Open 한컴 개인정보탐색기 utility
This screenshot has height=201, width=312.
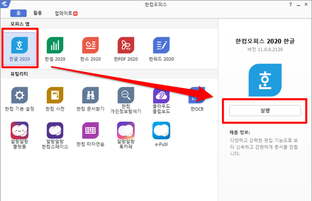click(x=126, y=95)
